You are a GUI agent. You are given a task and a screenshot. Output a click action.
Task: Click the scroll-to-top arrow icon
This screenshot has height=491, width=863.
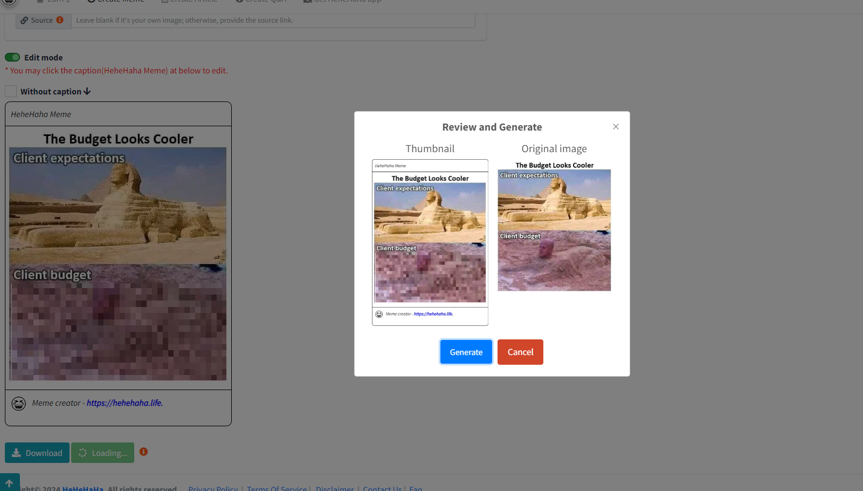click(9, 483)
